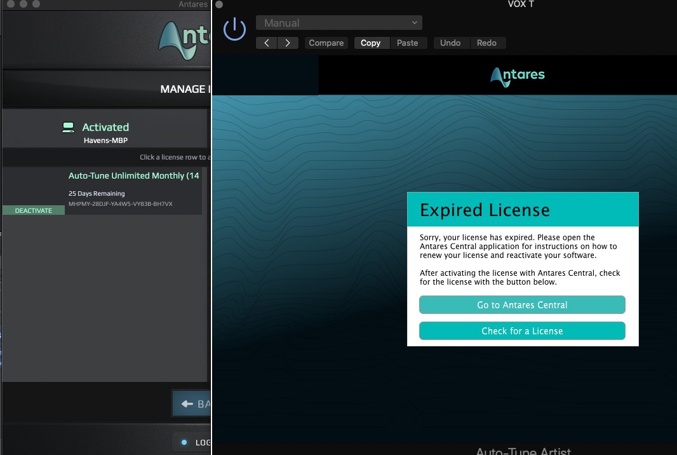This screenshot has width=677, height=455.
Task: Click the Expired License heading
Action: pyautogui.click(x=485, y=210)
